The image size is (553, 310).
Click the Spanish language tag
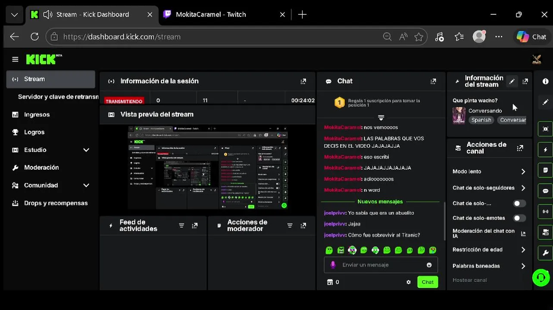pyautogui.click(x=481, y=120)
